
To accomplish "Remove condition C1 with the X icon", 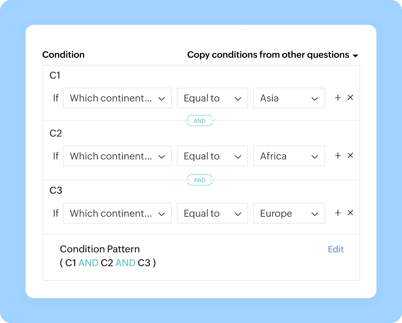I will (350, 98).
